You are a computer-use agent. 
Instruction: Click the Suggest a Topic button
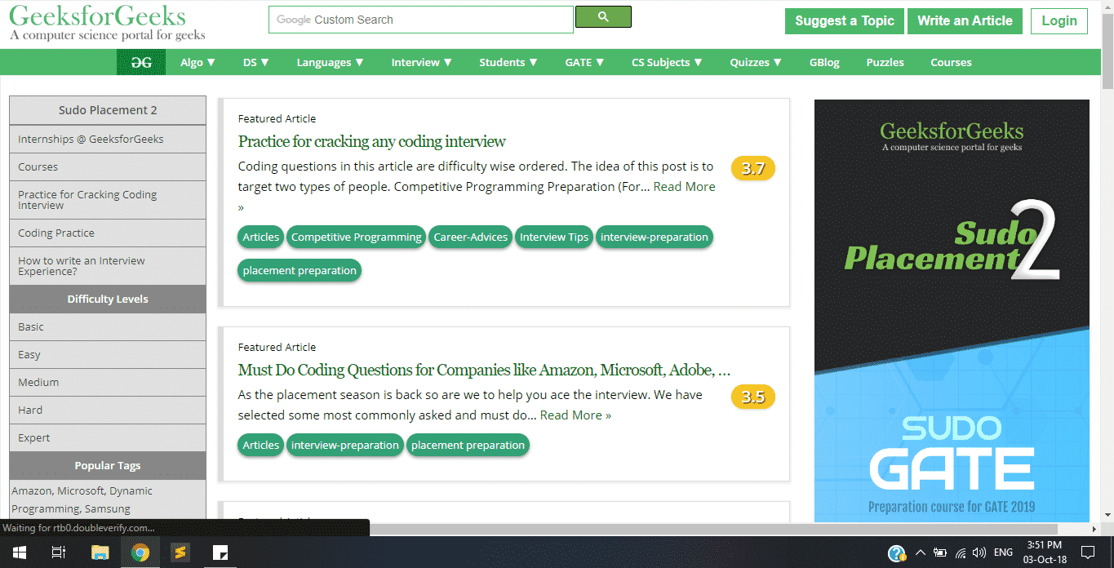[845, 21]
